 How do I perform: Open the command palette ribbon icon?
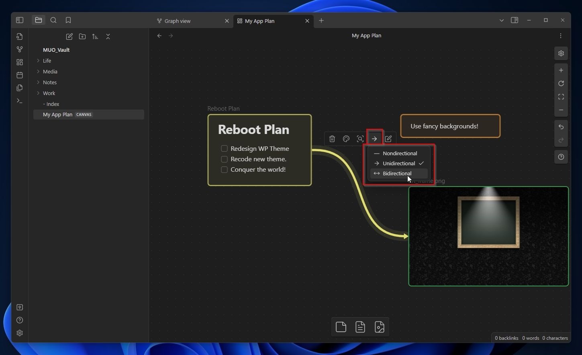(x=20, y=101)
